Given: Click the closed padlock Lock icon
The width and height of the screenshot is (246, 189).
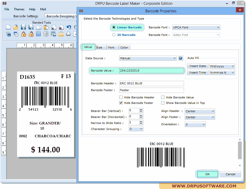Looking at the screenshot, I should 24,34.
